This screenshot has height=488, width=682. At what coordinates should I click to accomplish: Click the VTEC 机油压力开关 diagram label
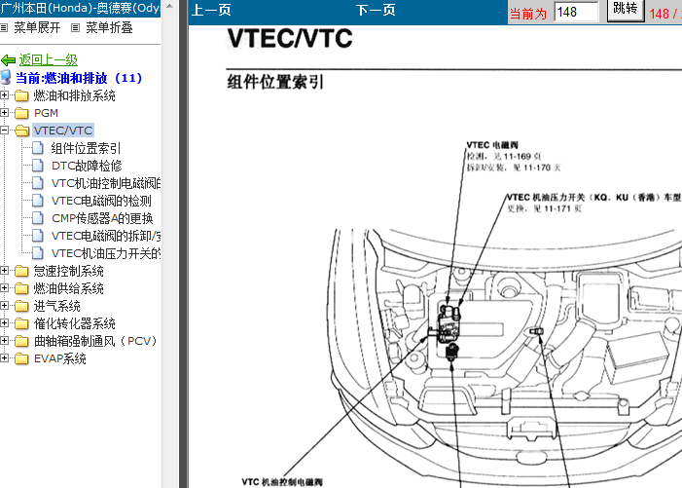click(593, 197)
